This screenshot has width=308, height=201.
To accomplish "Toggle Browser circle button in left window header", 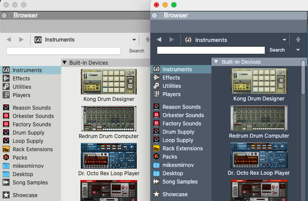I will pos(4,15).
